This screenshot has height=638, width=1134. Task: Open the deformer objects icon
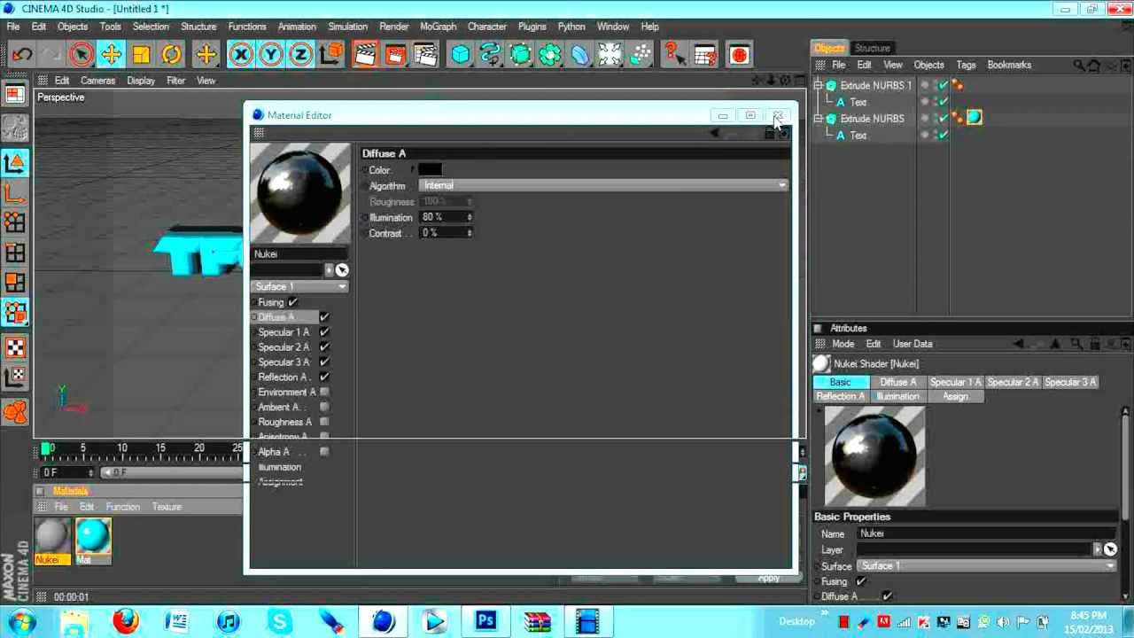point(580,55)
